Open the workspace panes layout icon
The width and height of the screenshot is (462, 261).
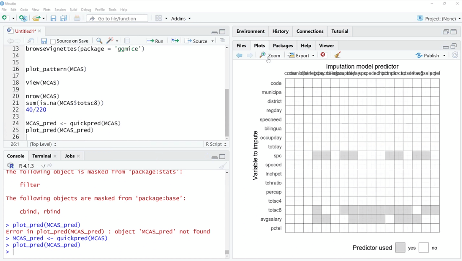pyautogui.click(x=159, y=18)
